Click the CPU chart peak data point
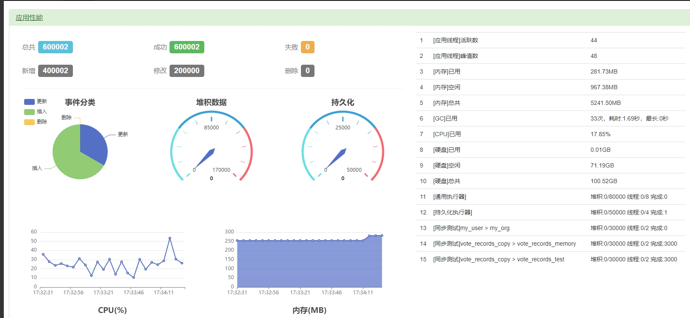Viewport: 690px width, 318px height. [170, 238]
